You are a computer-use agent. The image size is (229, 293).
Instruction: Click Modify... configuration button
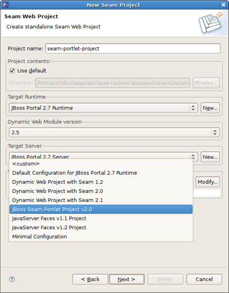tap(208, 182)
